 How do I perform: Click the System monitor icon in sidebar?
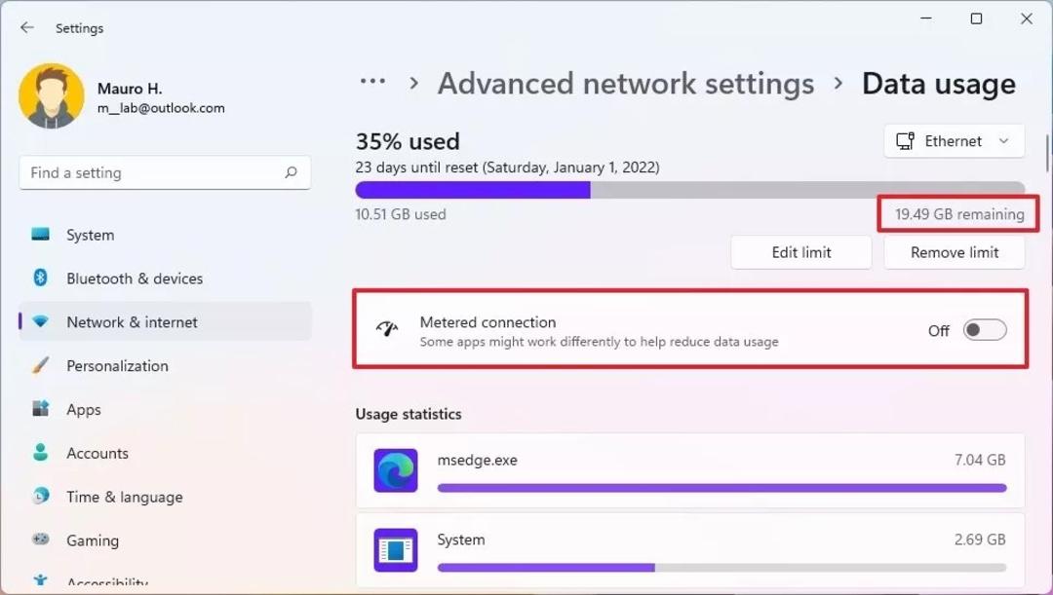40,234
